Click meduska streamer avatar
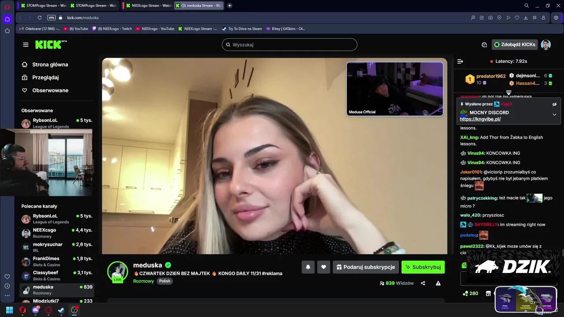The width and height of the screenshot is (564, 317). [118, 272]
